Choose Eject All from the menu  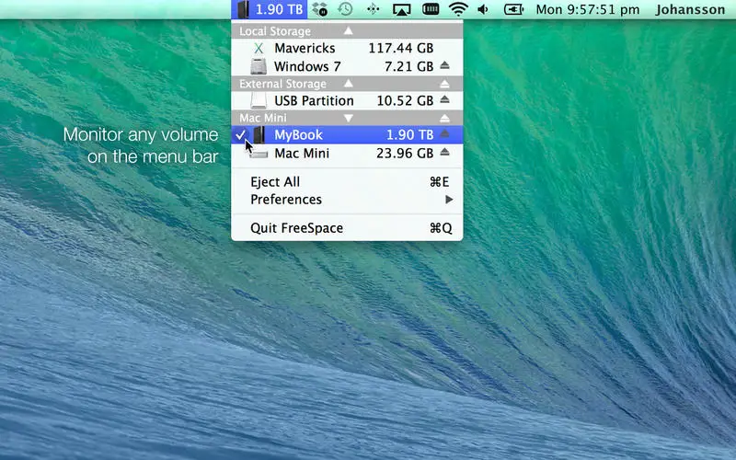(347, 181)
